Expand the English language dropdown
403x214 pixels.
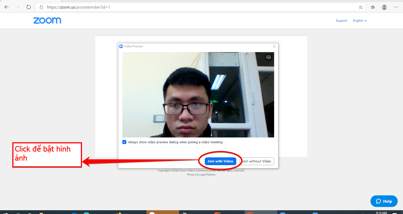point(360,21)
